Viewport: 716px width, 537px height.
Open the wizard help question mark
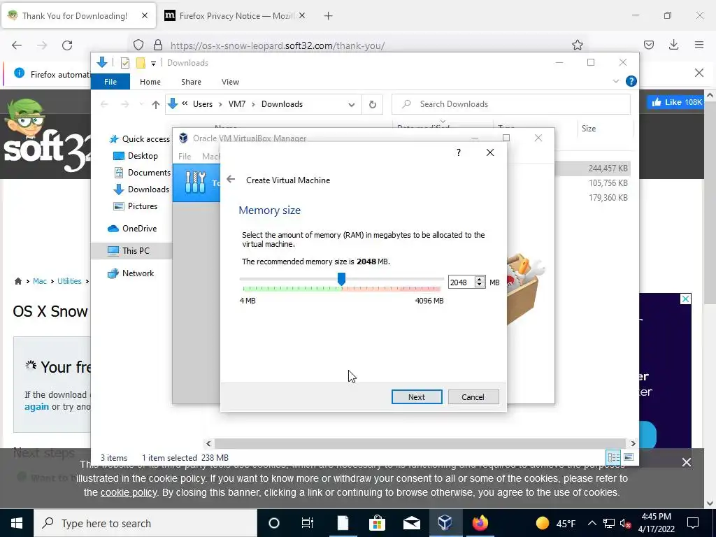click(x=459, y=152)
